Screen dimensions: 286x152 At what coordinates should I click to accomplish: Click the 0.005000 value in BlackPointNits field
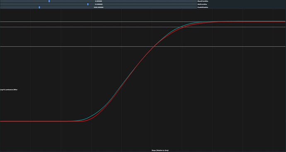coord(99,1)
